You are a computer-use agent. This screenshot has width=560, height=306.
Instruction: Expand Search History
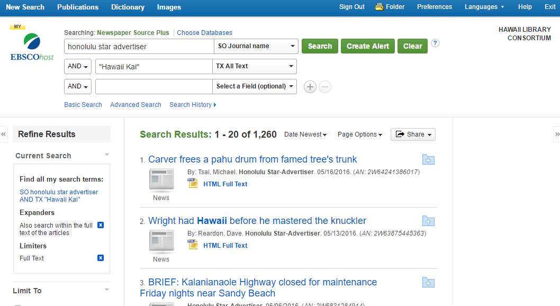(193, 105)
